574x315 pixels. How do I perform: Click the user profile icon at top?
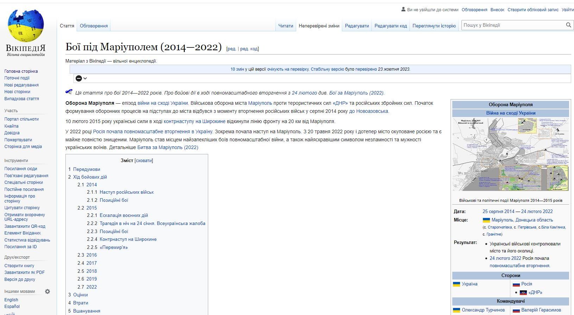coord(403,9)
